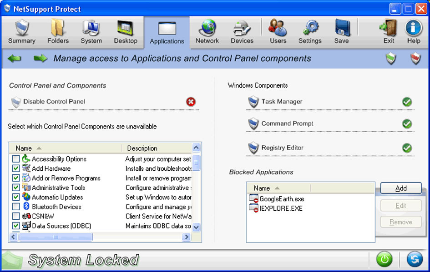This screenshot has height=272, width=430.
Task: Click the CSN&W icon
Action: [x=26, y=216]
